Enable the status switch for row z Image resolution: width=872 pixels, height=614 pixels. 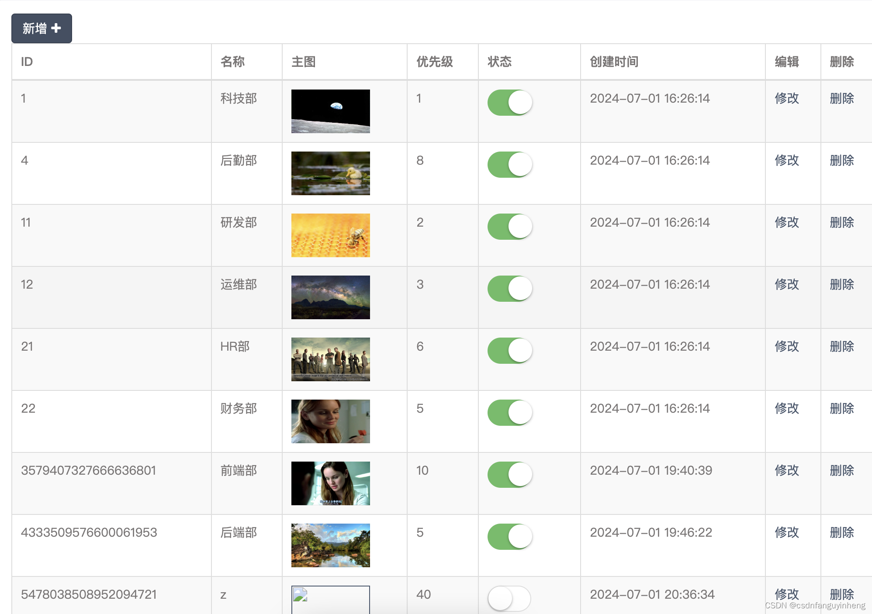click(x=509, y=598)
